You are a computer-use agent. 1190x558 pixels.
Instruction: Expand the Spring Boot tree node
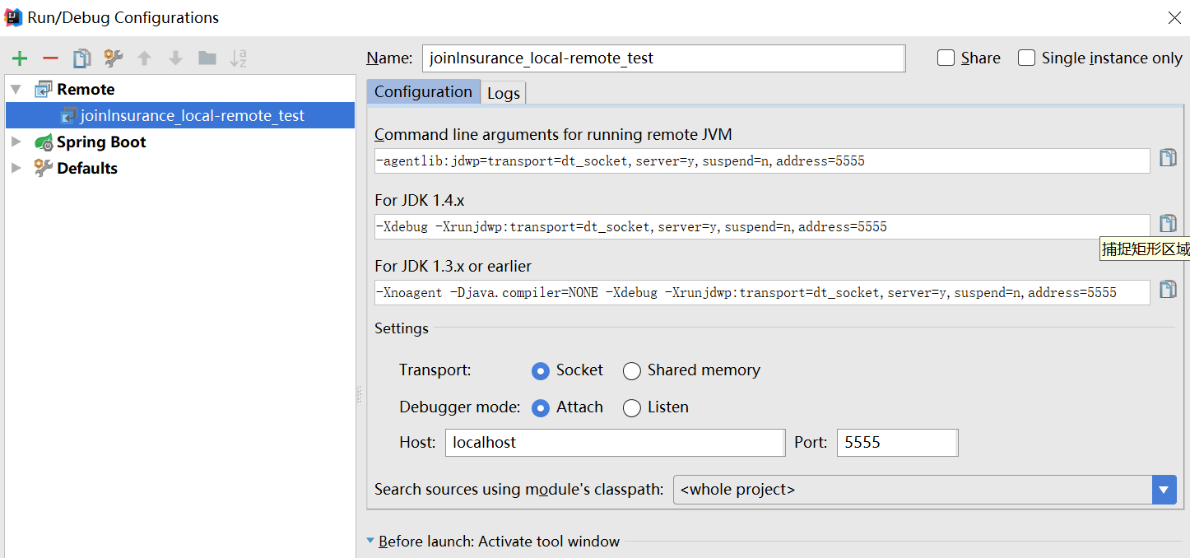pyautogui.click(x=16, y=142)
